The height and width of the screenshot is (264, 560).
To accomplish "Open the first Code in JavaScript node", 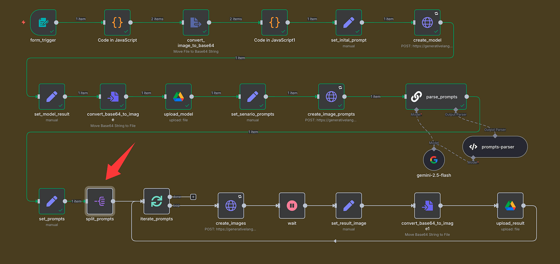I will coord(117,23).
